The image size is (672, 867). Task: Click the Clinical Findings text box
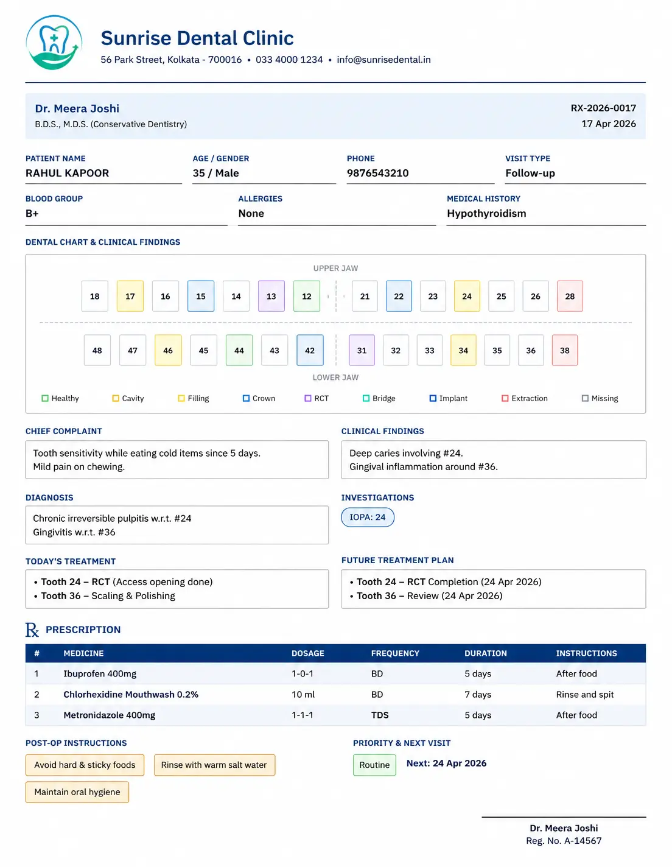coord(494,460)
